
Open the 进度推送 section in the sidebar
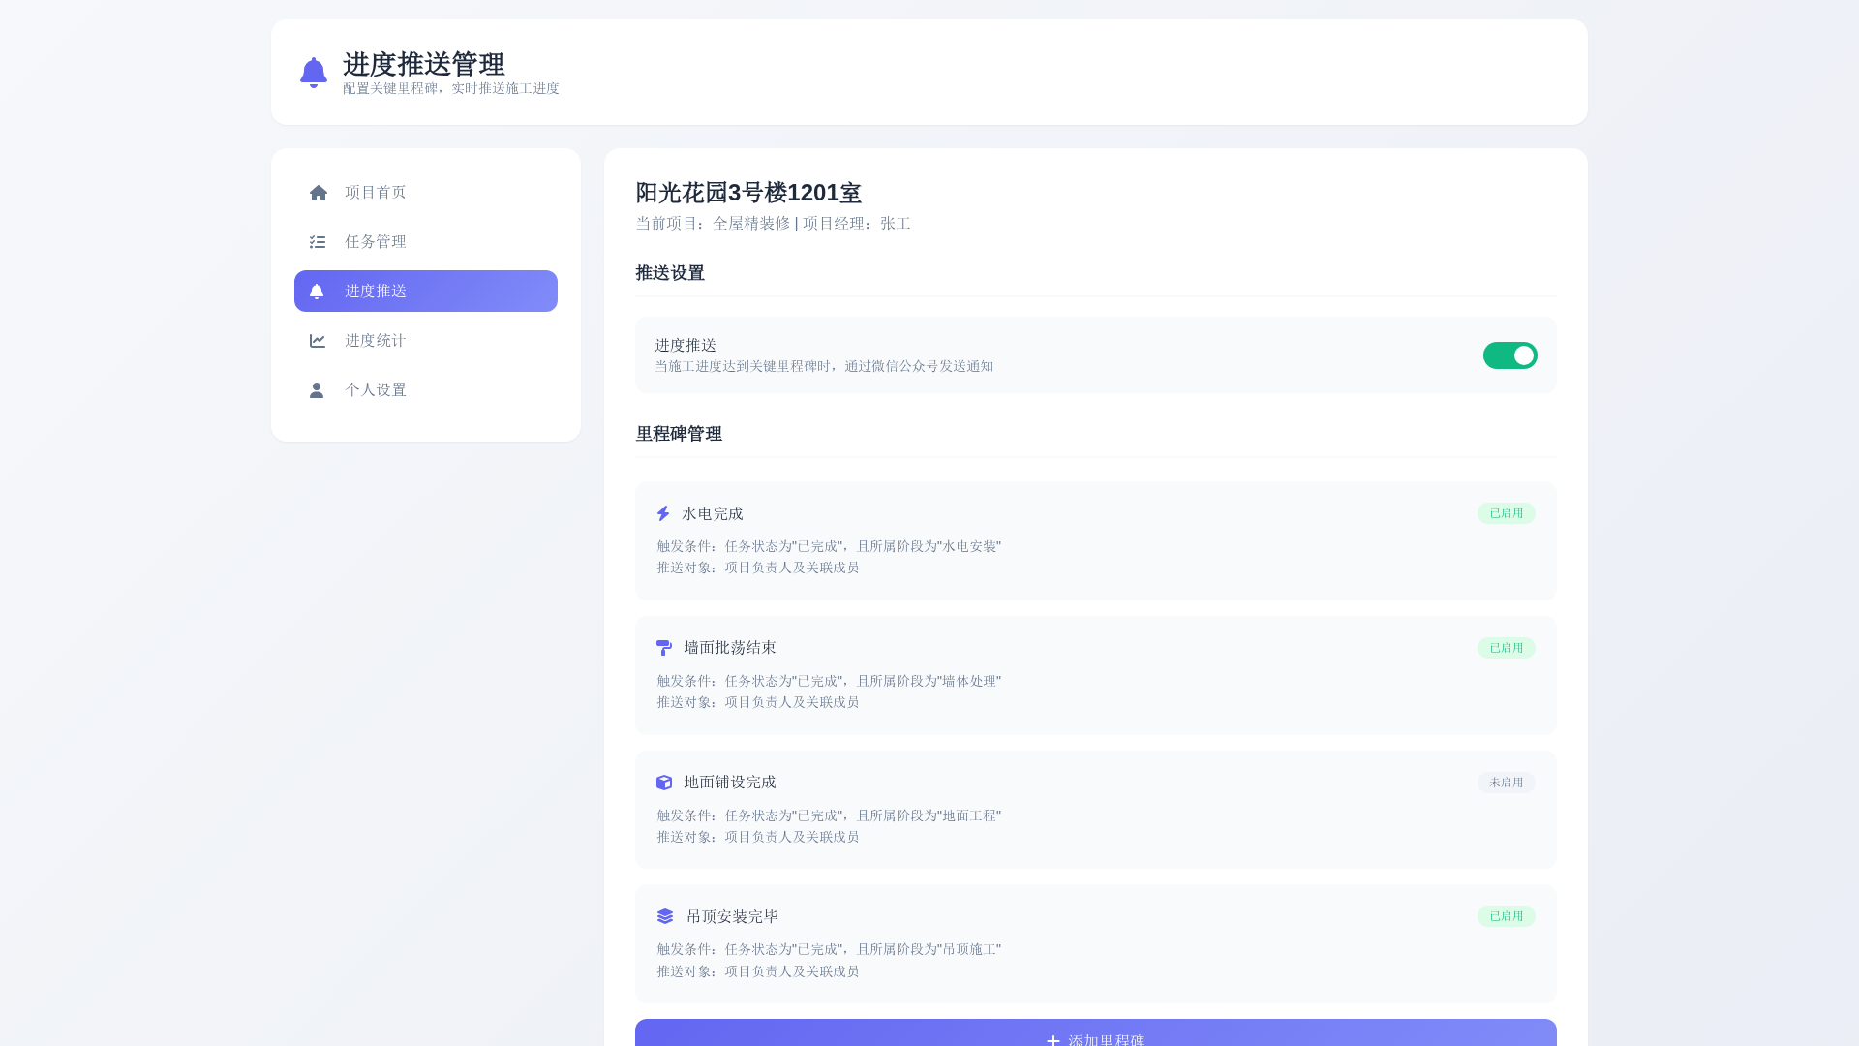426,291
